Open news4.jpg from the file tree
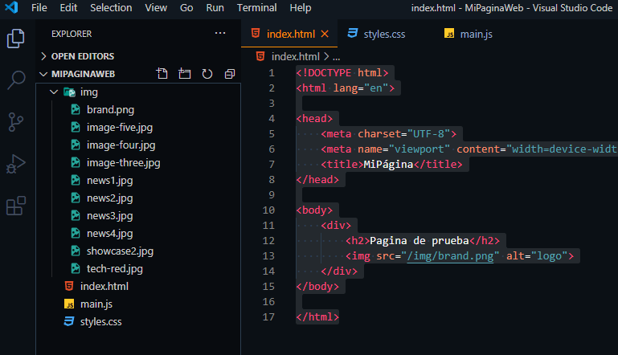 [x=109, y=234]
